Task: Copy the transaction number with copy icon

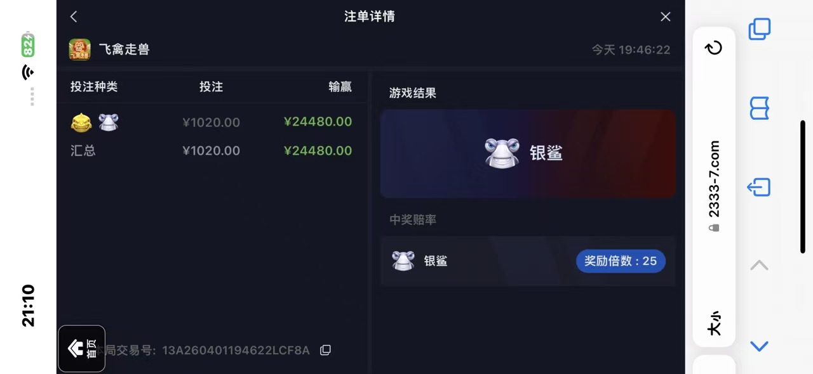Action: [325, 350]
